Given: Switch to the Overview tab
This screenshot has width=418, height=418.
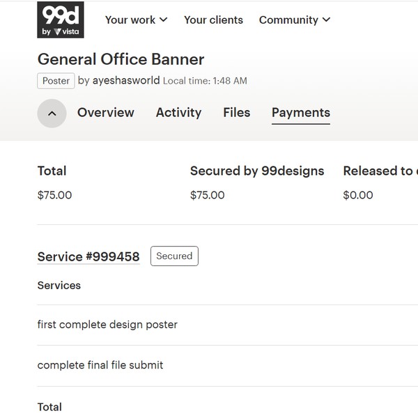Looking at the screenshot, I should [x=105, y=112].
